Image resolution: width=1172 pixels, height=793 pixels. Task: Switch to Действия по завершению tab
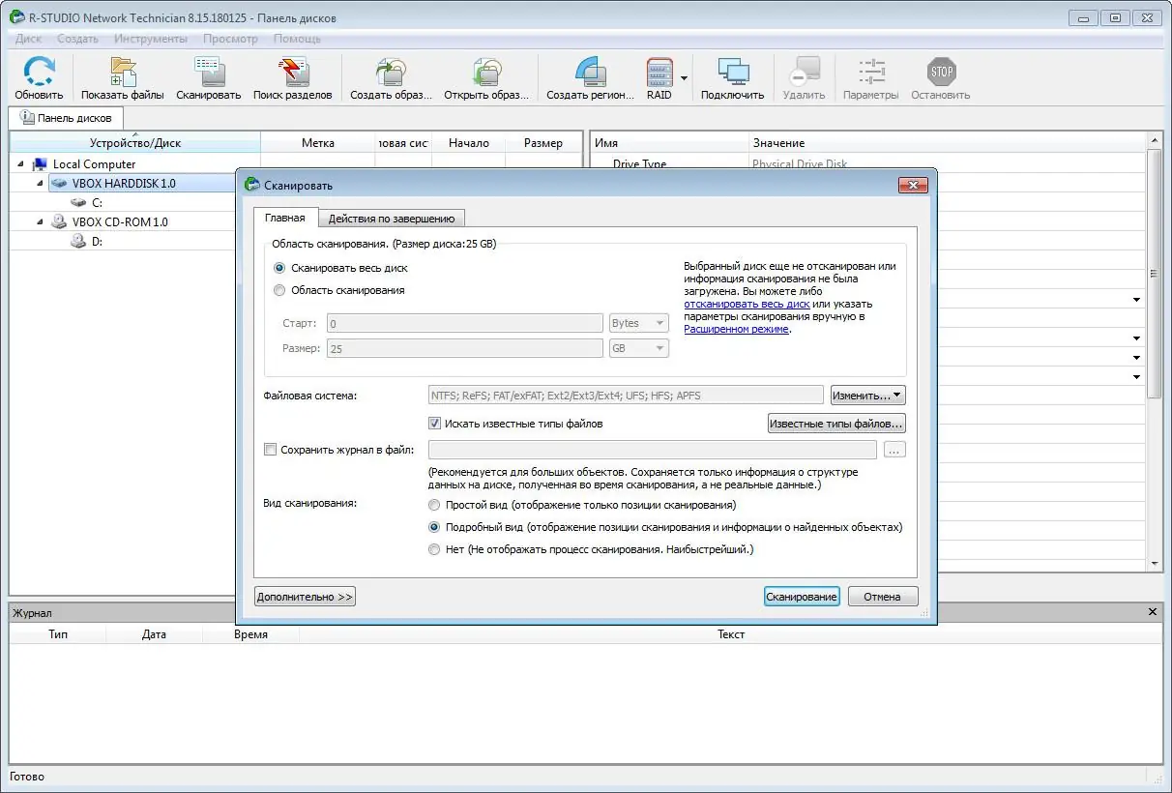[391, 218]
